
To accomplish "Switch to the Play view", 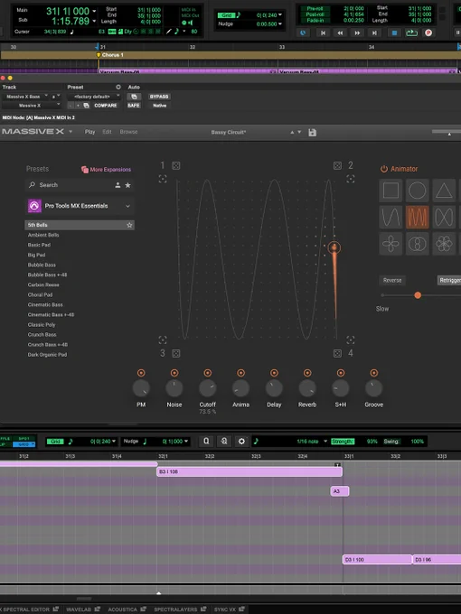I will coord(89,132).
